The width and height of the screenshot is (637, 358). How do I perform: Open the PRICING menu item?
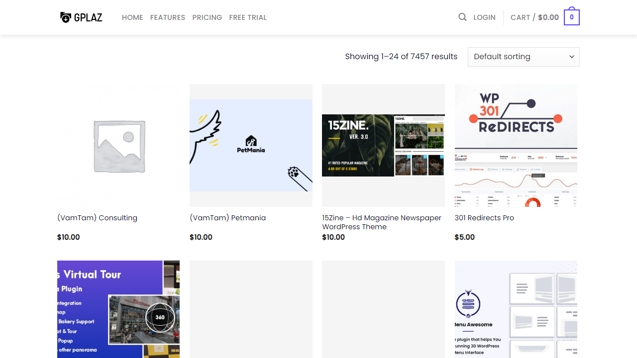[207, 17]
